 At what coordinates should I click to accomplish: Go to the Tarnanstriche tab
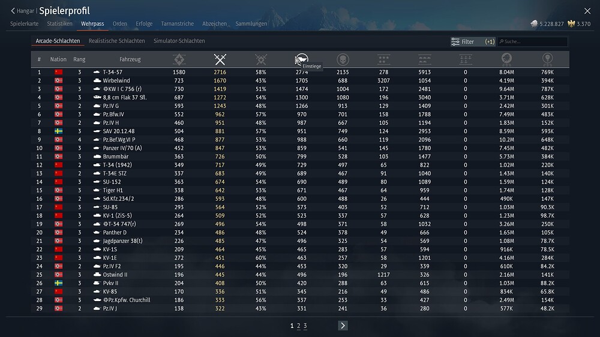click(x=177, y=24)
